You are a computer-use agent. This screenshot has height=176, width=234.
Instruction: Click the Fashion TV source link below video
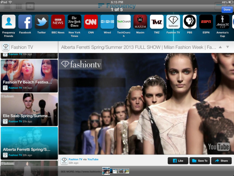click(75, 159)
